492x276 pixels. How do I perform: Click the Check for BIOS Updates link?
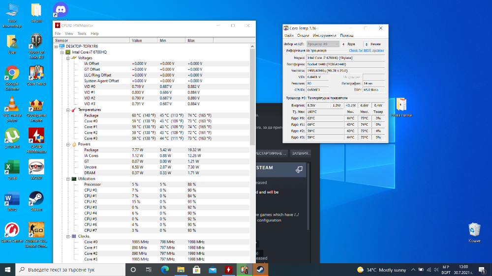click(366, 51)
